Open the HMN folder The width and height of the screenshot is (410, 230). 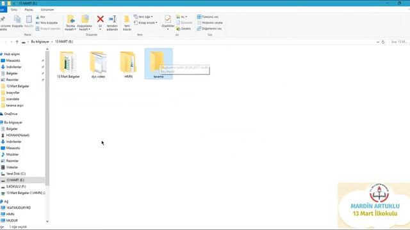tap(128, 65)
